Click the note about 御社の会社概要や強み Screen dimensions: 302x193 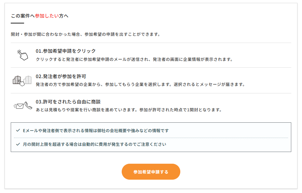point(96,131)
